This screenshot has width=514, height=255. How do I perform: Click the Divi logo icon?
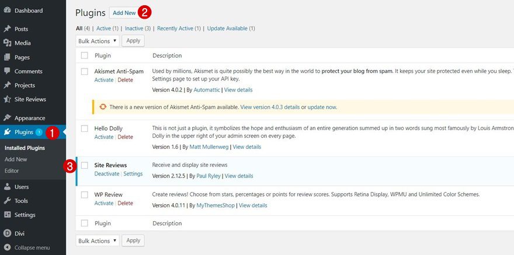pyautogui.click(x=7, y=233)
